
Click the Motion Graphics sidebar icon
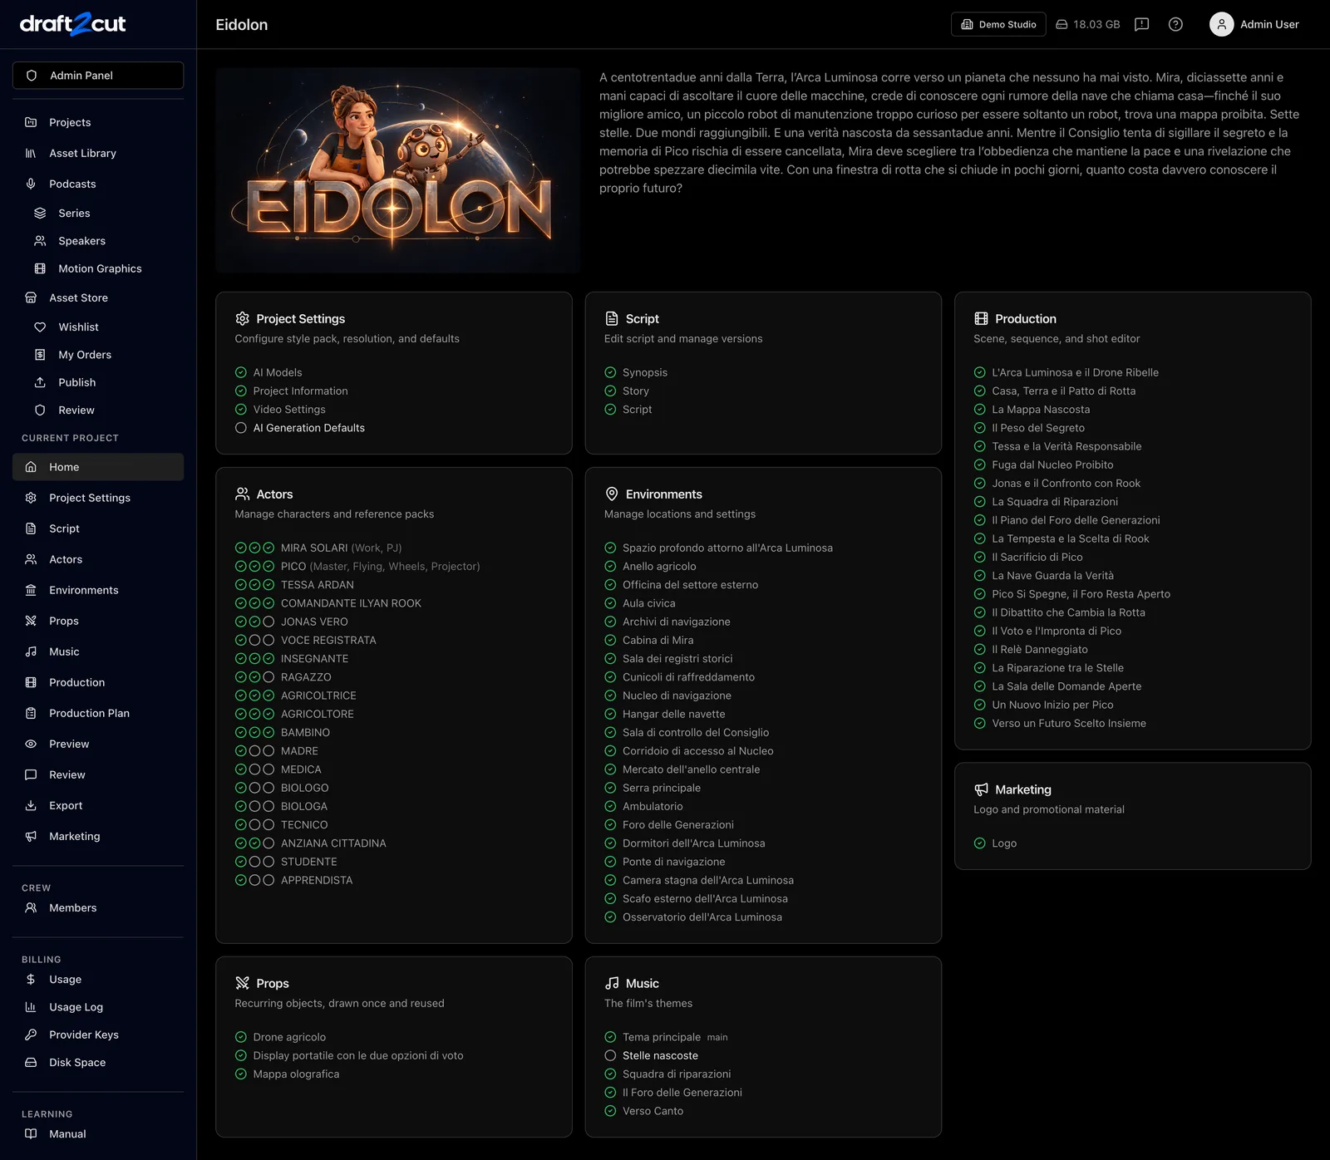40,268
